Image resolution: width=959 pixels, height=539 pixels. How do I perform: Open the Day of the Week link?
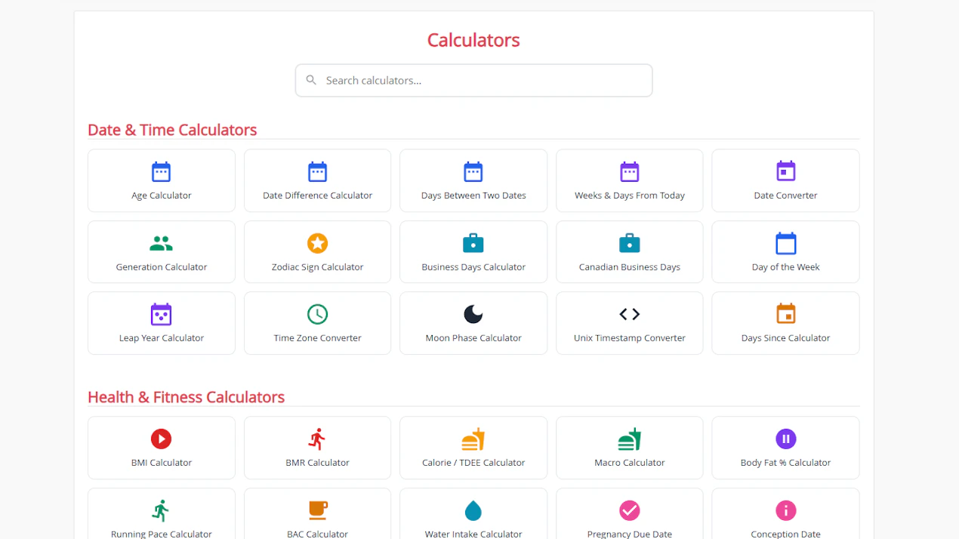786,252
